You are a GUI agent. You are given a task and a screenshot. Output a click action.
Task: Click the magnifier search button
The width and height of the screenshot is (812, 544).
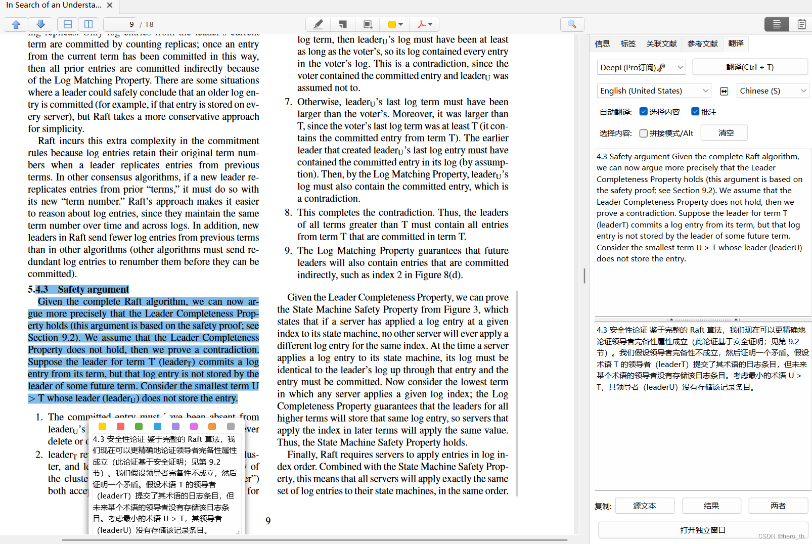pos(572,24)
